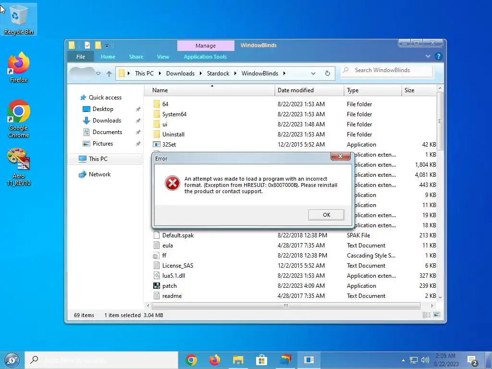Click the network icon in system tray
The image size is (492, 369).
pos(414,360)
